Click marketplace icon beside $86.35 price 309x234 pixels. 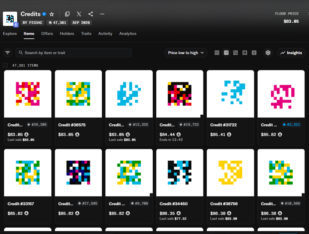tap(179, 213)
